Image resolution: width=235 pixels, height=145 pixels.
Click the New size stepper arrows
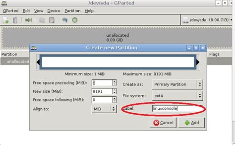114,91
